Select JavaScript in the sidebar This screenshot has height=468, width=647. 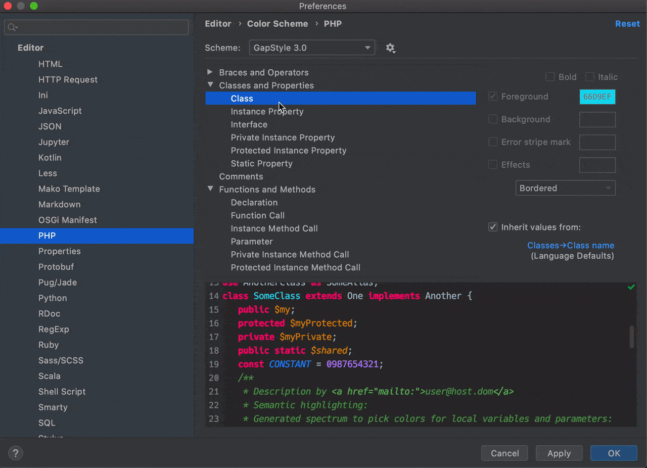60,111
